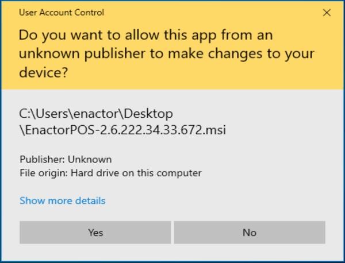This screenshot has width=345, height=263.
Task: Click the User Account Control title text
Action: (62, 12)
